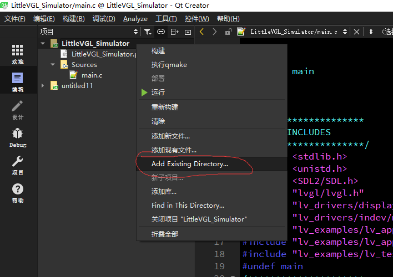This screenshot has height=277, width=393.
Task: Choose Add Existing Directory... menu entry
Action: tap(212, 164)
